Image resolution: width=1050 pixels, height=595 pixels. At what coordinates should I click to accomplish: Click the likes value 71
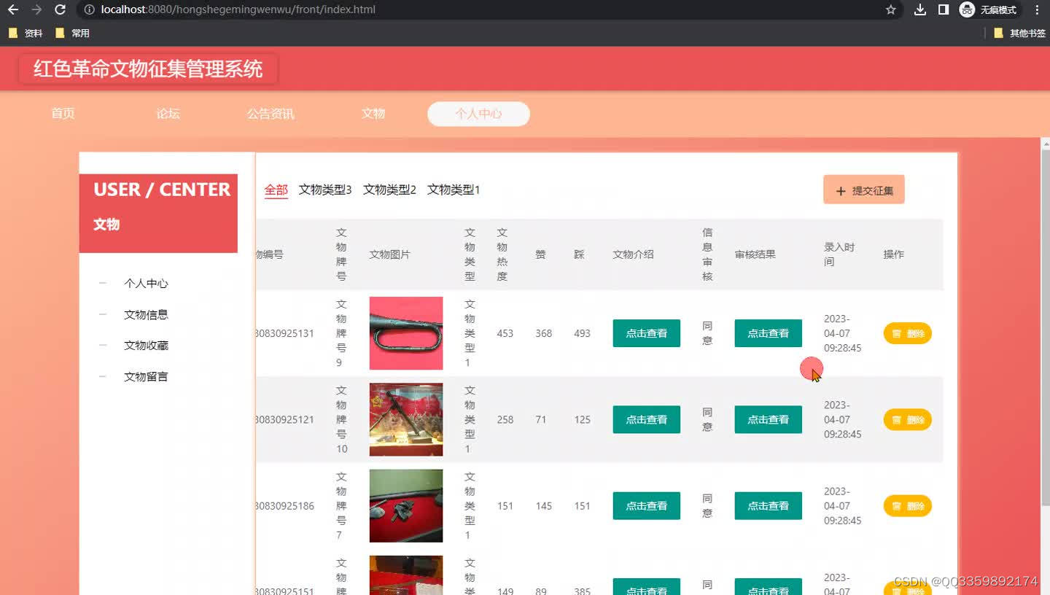[540, 419]
